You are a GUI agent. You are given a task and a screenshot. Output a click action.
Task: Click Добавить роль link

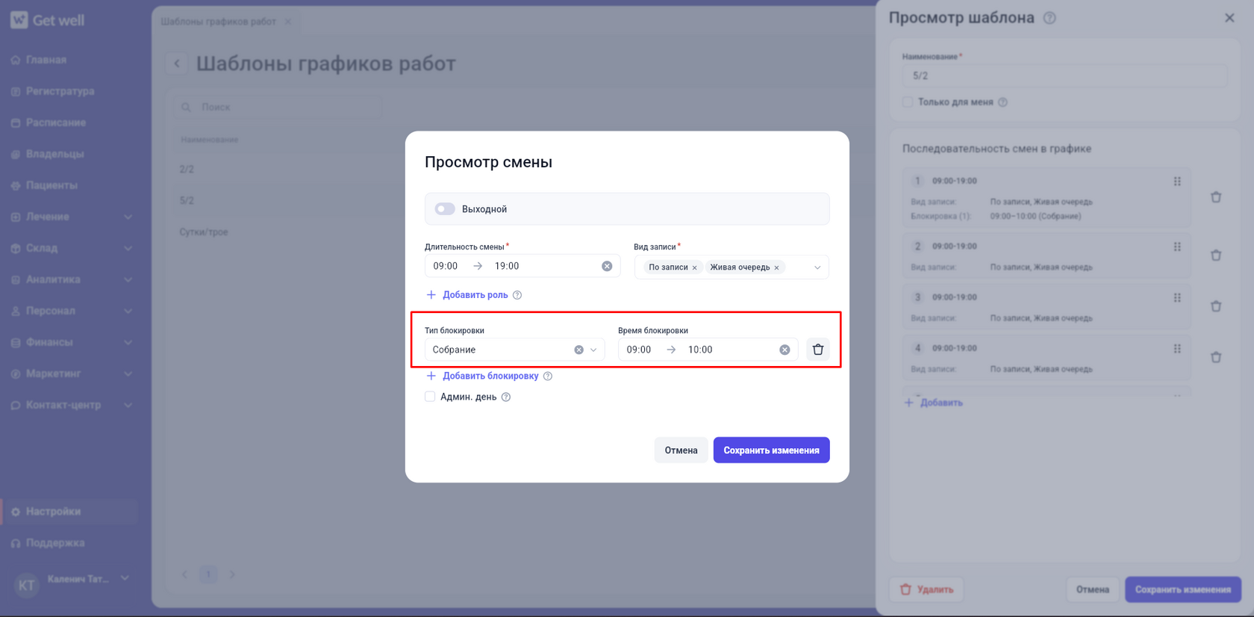pos(467,295)
